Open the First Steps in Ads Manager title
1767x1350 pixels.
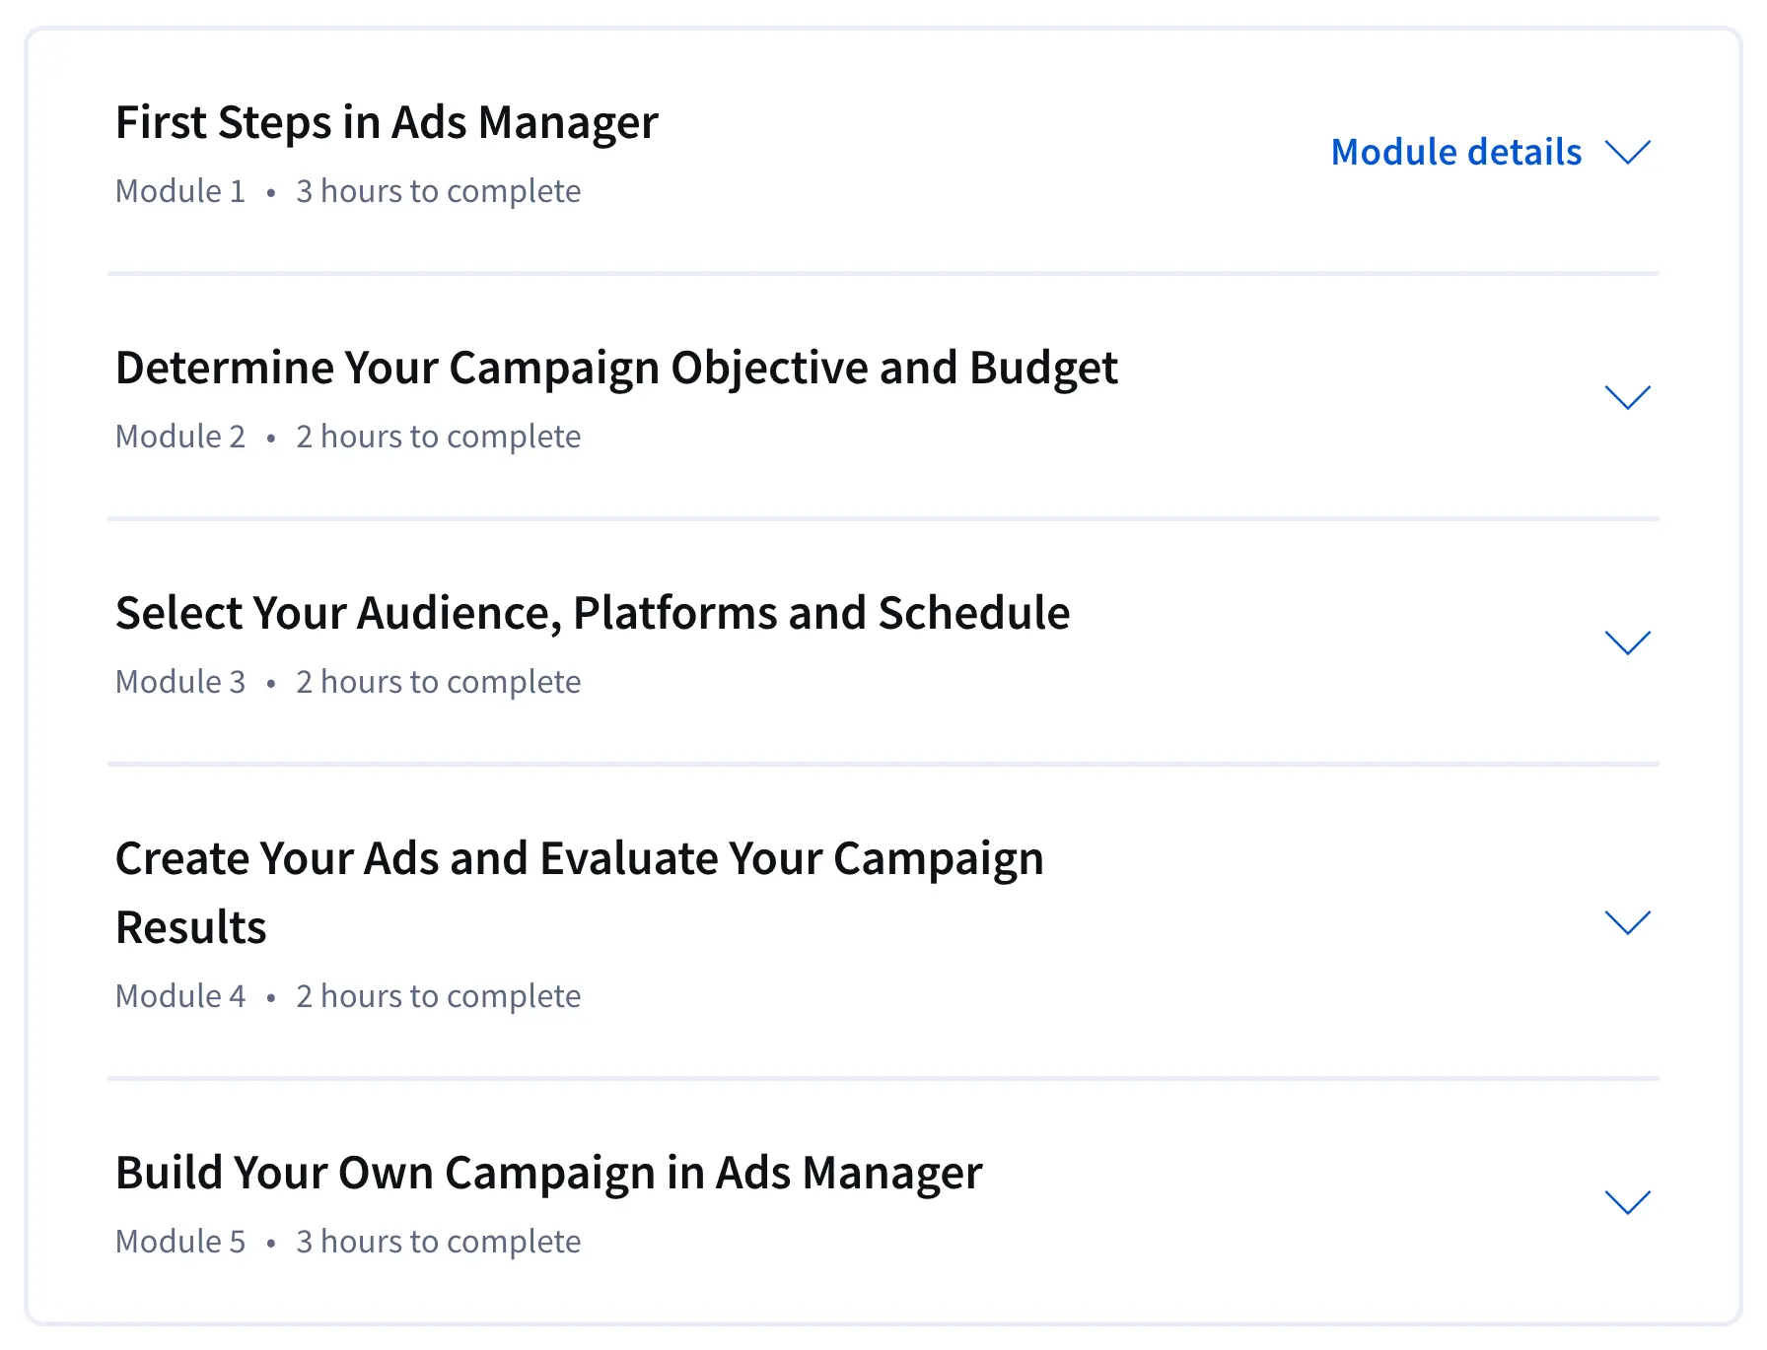(387, 123)
